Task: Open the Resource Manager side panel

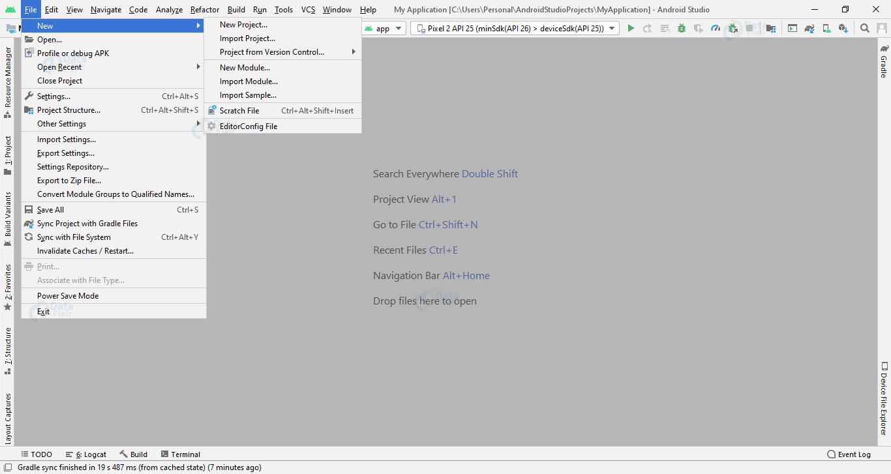Action: click(x=8, y=82)
